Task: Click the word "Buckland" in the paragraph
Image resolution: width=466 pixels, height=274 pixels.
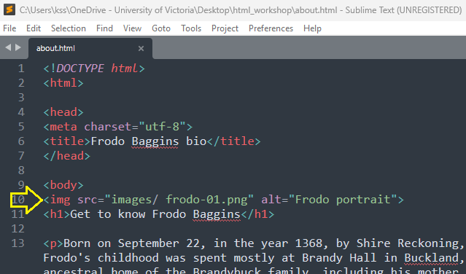Action: 431,258
